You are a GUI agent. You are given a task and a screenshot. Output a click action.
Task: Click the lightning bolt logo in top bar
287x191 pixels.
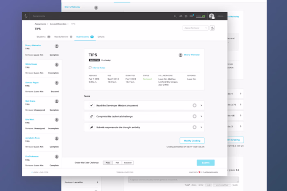[x=26, y=16]
